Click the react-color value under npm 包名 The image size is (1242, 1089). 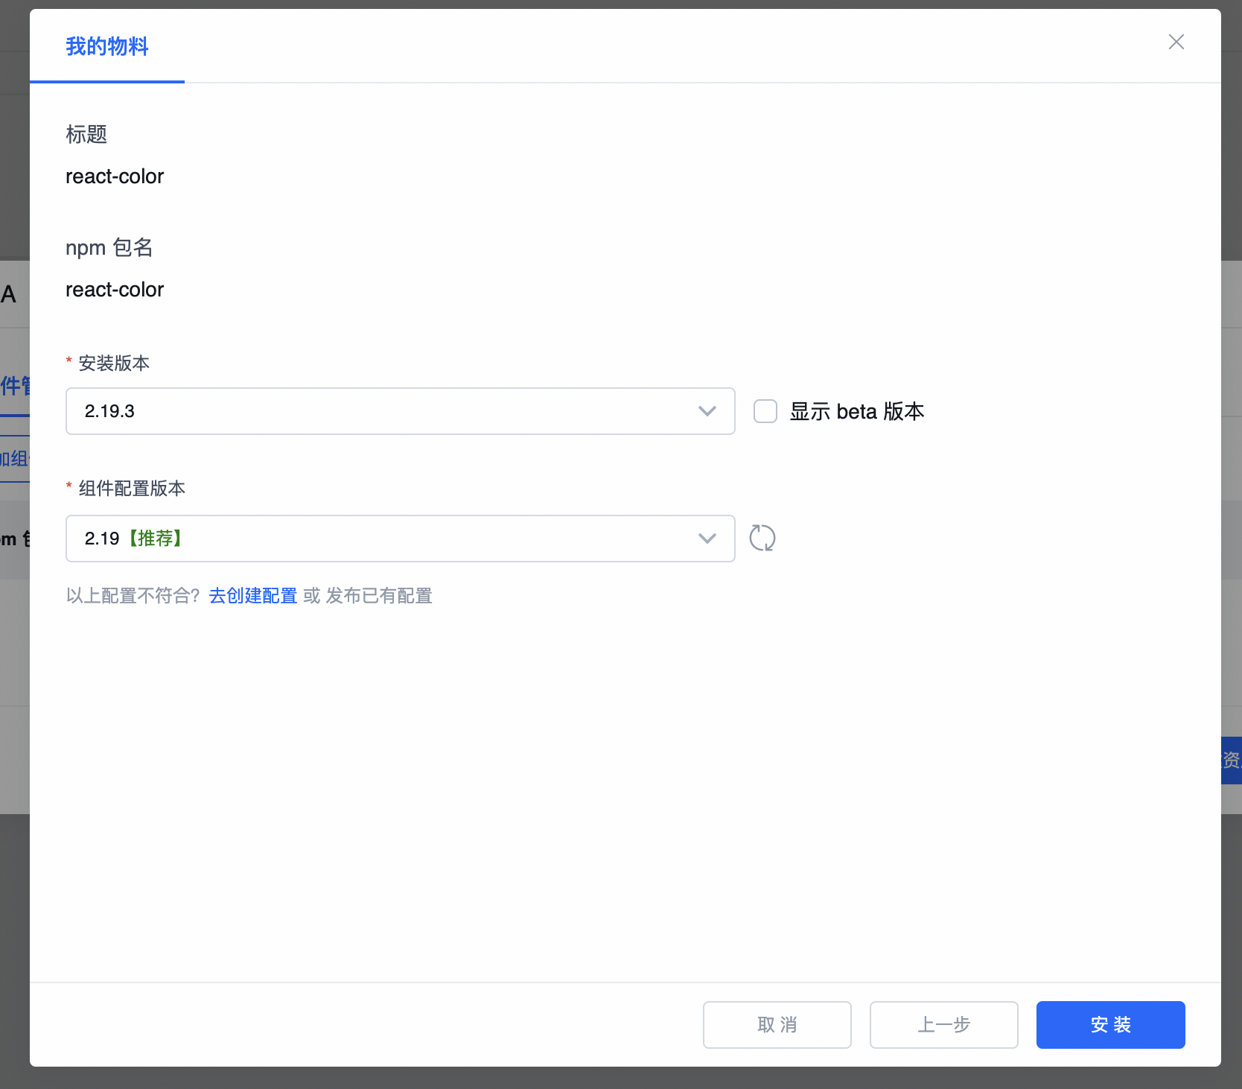115,290
